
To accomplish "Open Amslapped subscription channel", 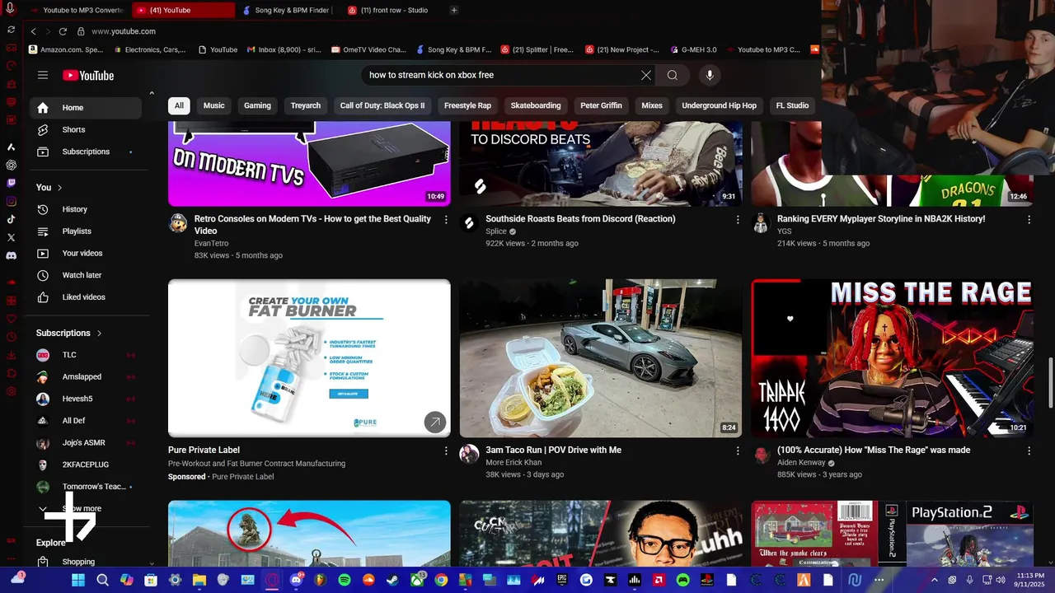I will 86,377.
